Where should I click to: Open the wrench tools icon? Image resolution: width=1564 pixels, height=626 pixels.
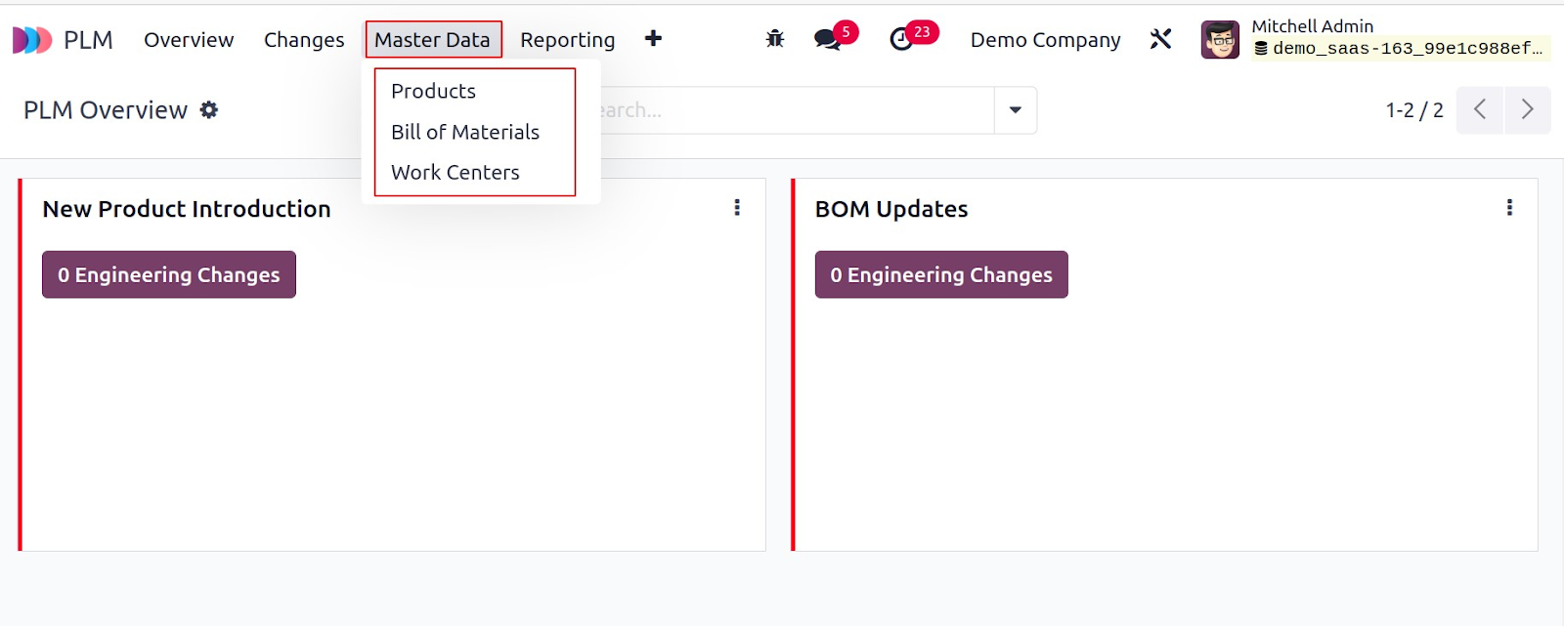tap(1160, 39)
